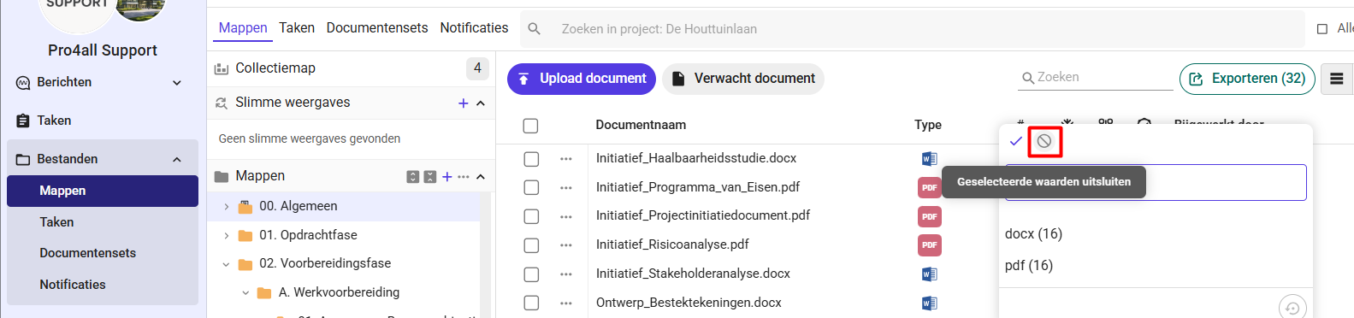The height and width of the screenshot is (318, 1354).
Task: Open row options for Initiatief_Risicoanalyse.pdf
Action: pos(566,245)
